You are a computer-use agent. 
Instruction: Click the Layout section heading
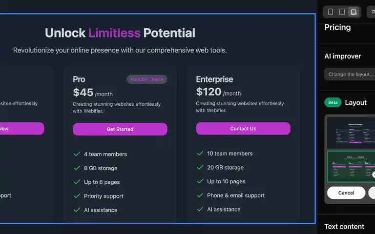click(355, 102)
